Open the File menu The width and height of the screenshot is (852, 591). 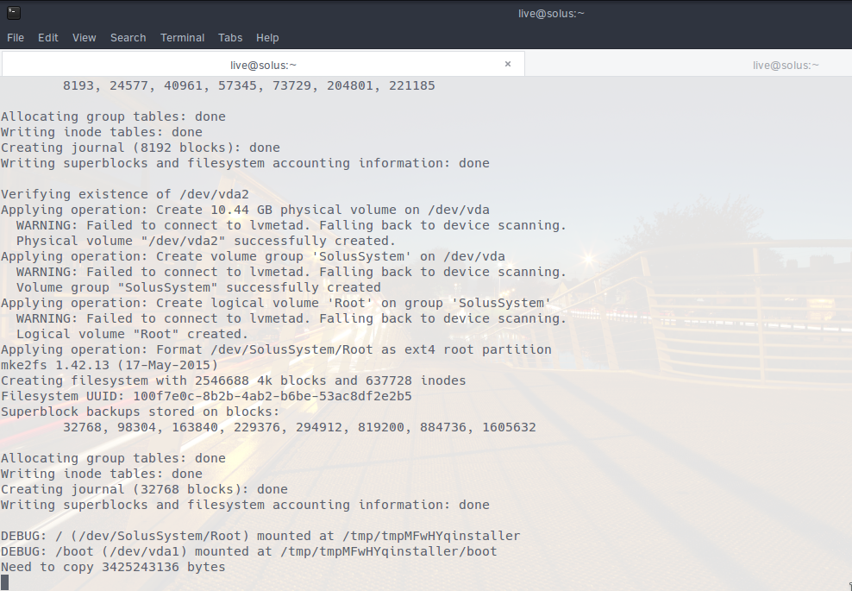pos(16,37)
